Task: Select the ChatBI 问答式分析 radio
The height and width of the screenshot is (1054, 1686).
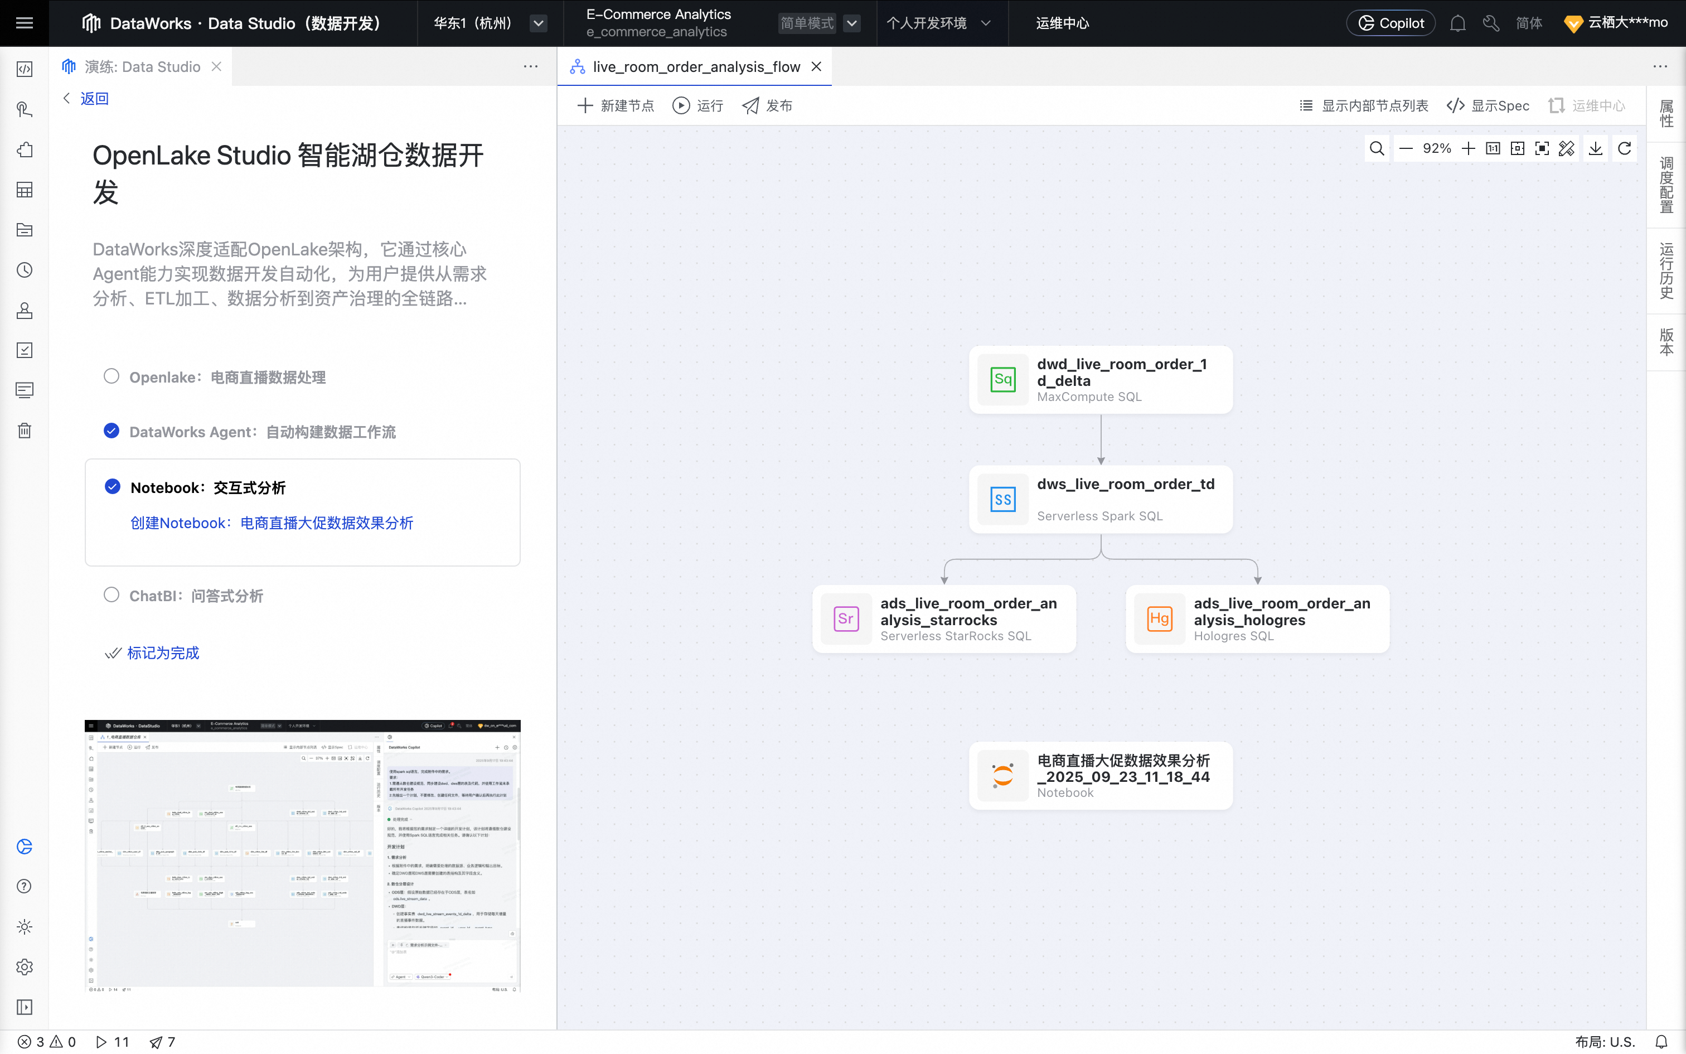Action: tap(112, 594)
